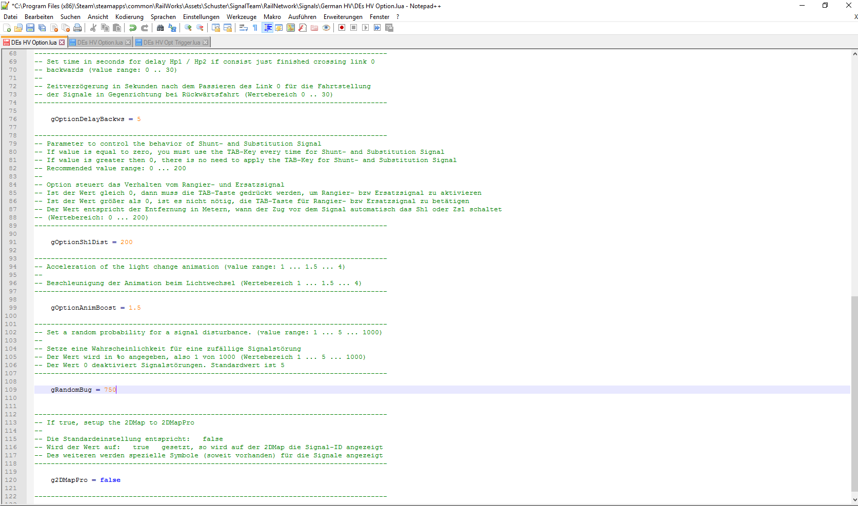Run macro multiple times

coord(377,28)
